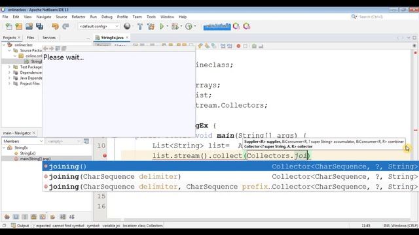Image resolution: width=419 pixels, height=235 pixels.
Task: Toggle Show Static Members filter in Navigator
Action: click(x=25, y=217)
